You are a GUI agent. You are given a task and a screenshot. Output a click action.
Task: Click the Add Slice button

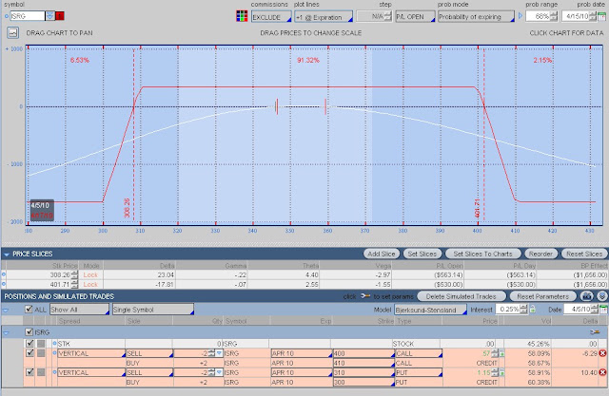pos(381,254)
